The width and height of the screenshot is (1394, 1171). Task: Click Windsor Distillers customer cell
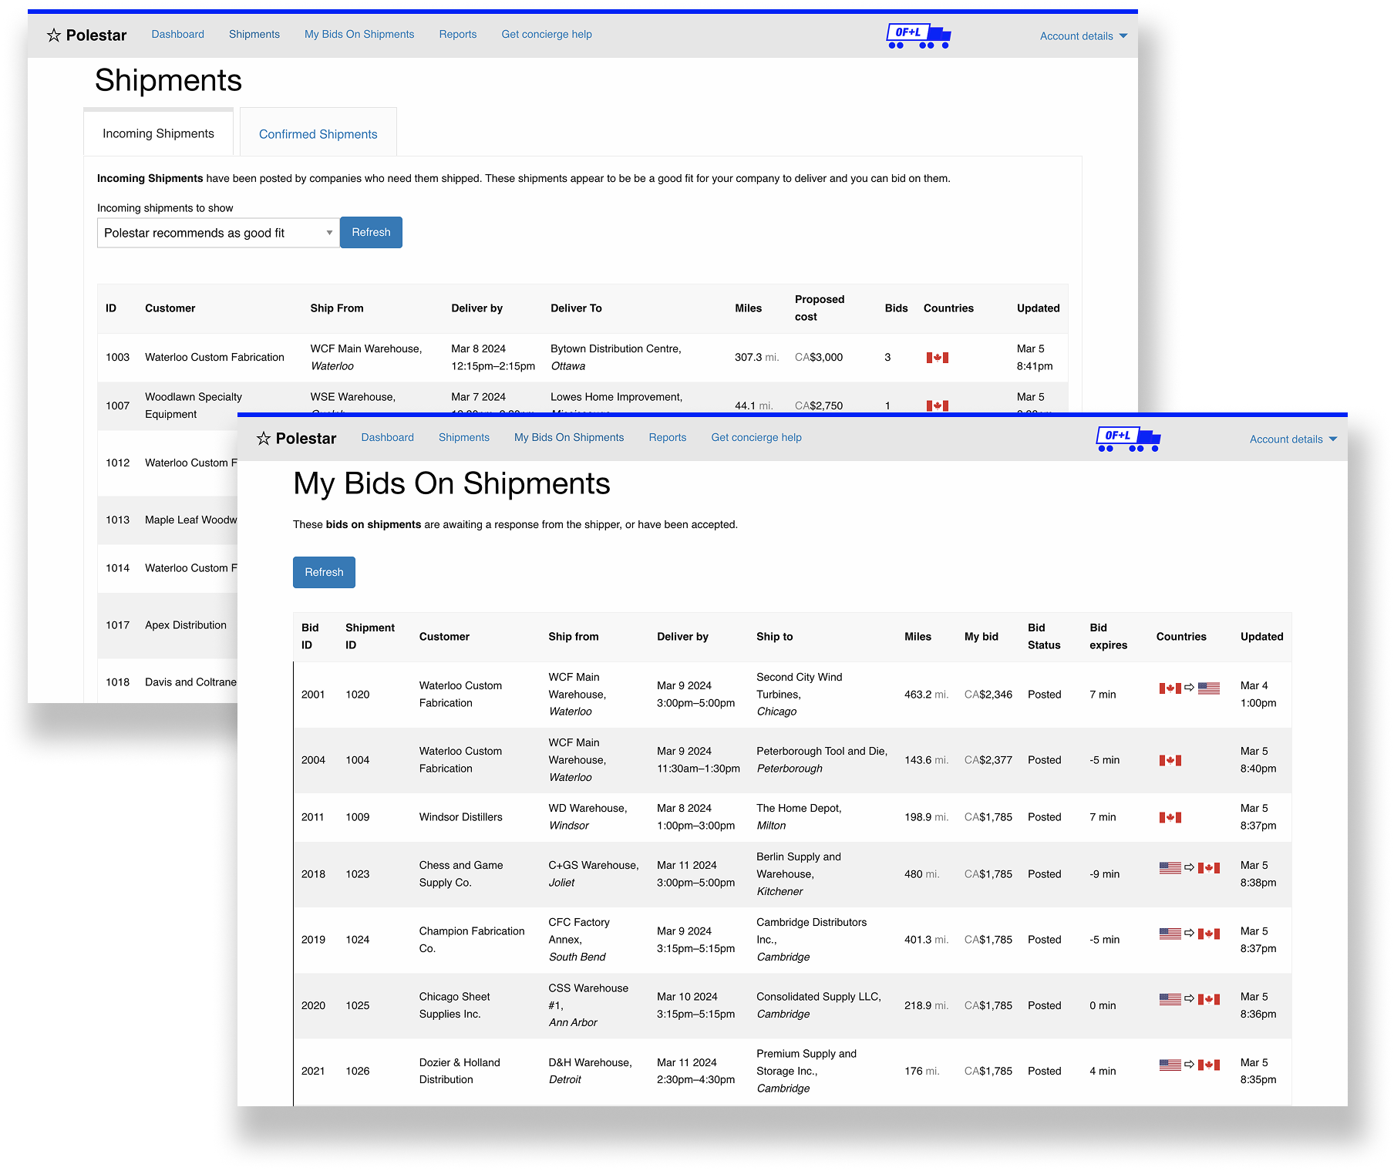pyautogui.click(x=460, y=817)
